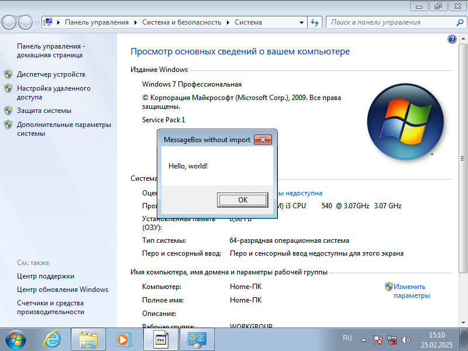Select "Система и безопасность" in the breadcrumb
Screen dimensions: 468x351
182,22
